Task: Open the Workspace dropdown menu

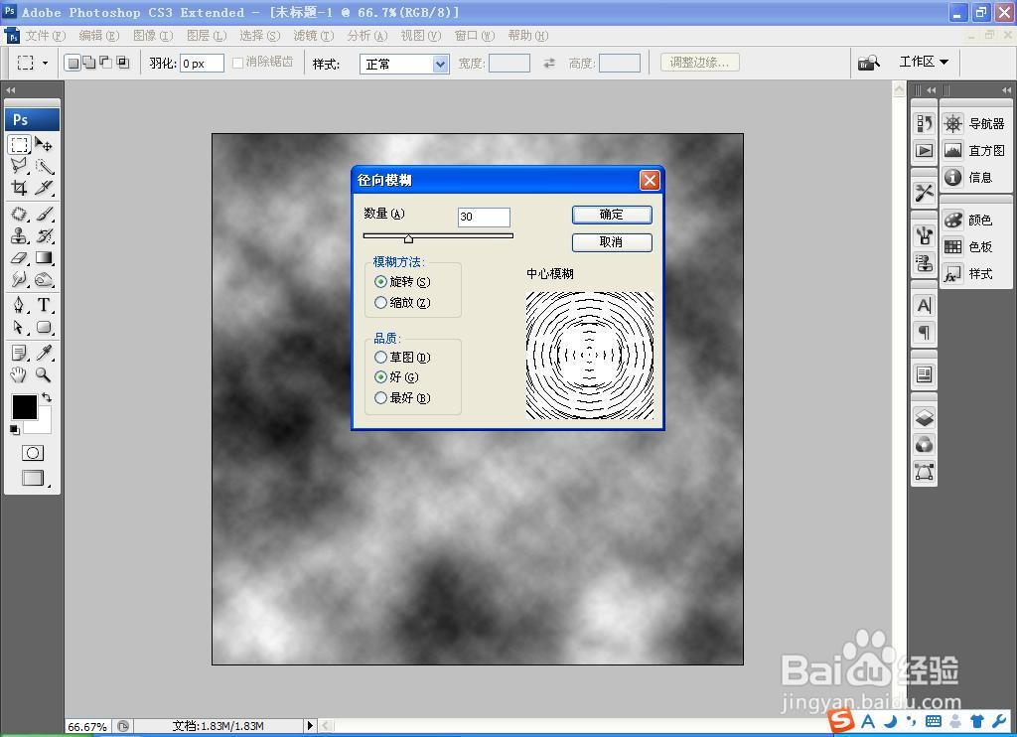Action: coord(924,62)
